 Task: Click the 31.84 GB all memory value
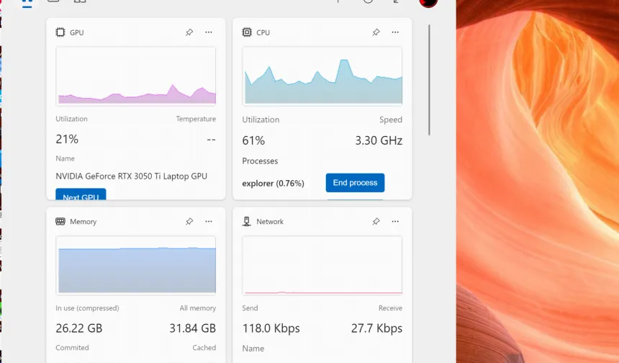click(x=193, y=328)
